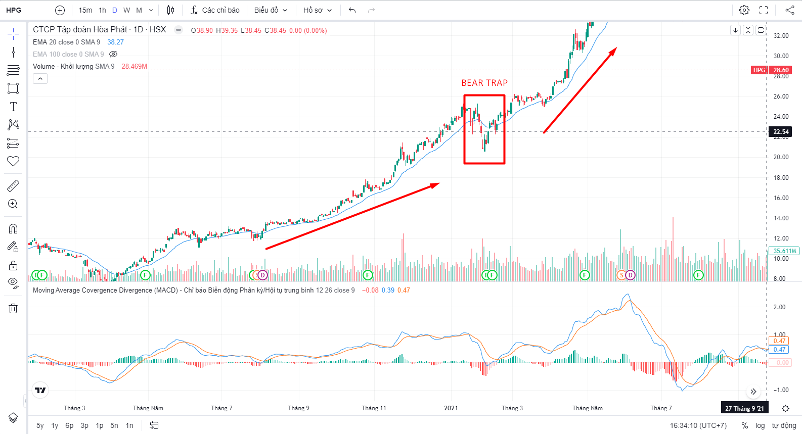This screenshot has width=802, height=434.
Task: Select the Volume indicator legend
Action: tap(74, 66)
